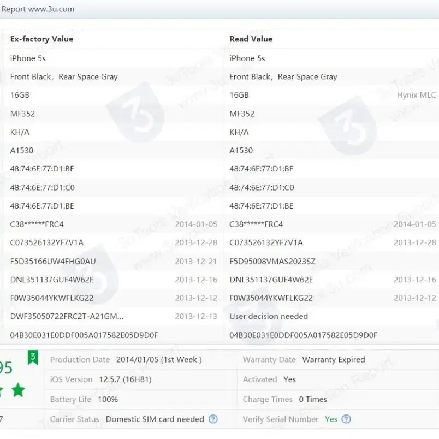Viewport: 439px width, 439px height.
Task: Click the "Yes" value beside Activated
Action: click(289, 379)
